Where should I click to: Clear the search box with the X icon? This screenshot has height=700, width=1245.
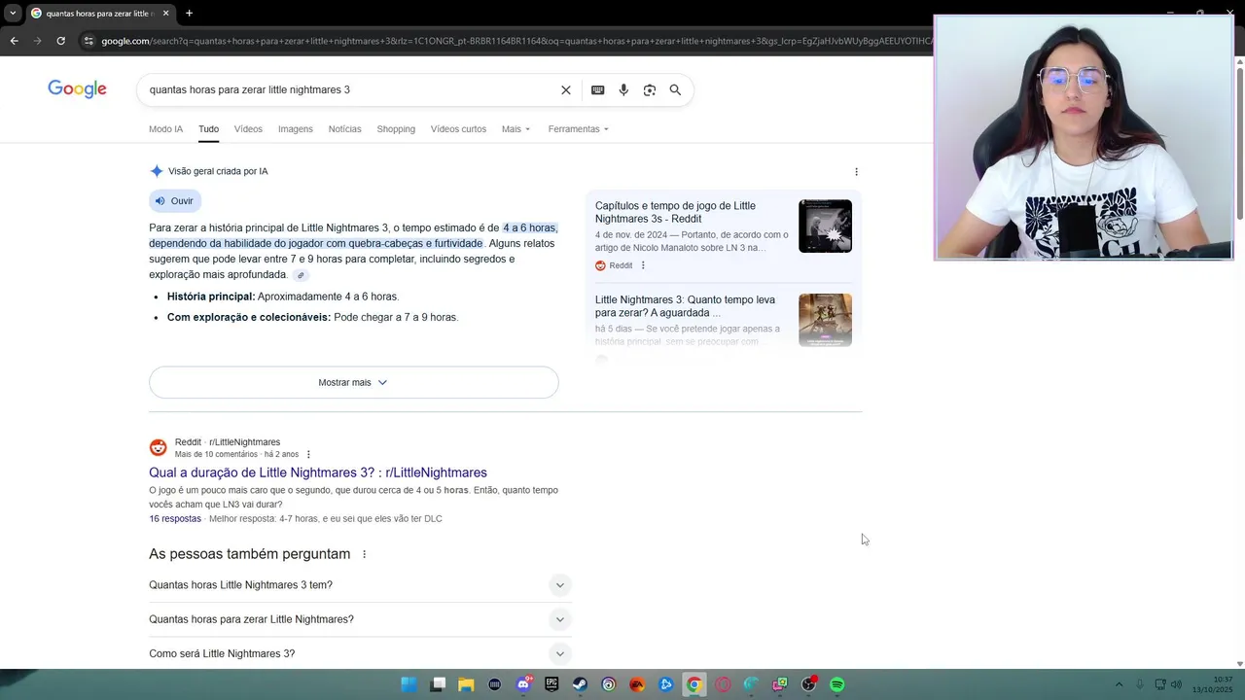click(x=566, y=89)
